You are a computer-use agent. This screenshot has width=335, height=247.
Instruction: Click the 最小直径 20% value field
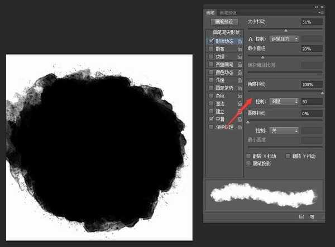pyautogui.click(x=312, y=49)
